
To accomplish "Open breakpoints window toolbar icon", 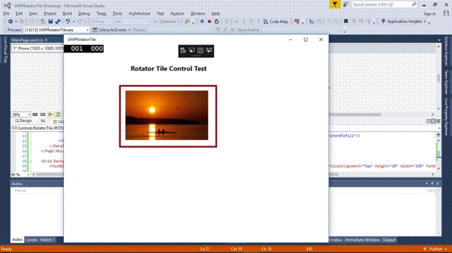I will pyautogui.click(x=297, y=21).
